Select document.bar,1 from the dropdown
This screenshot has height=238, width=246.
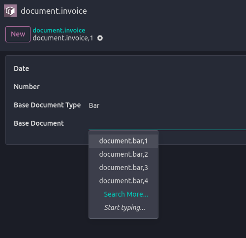click(123, 141)
